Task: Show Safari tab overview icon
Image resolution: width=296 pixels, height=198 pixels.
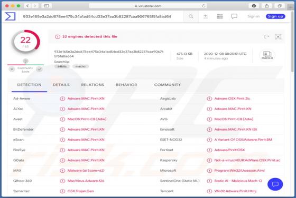Action: click(280, 6)
